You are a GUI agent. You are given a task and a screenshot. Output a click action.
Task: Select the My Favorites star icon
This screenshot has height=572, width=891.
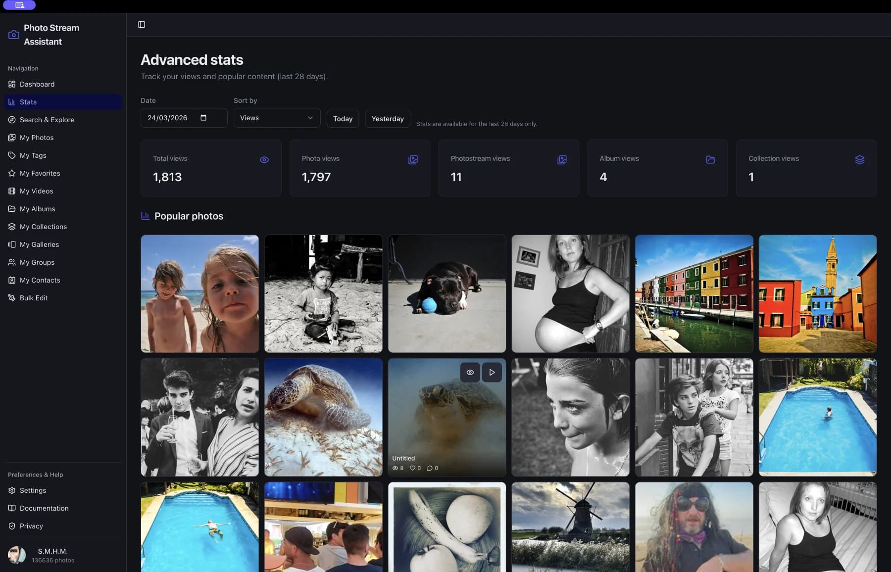point(12,173)
